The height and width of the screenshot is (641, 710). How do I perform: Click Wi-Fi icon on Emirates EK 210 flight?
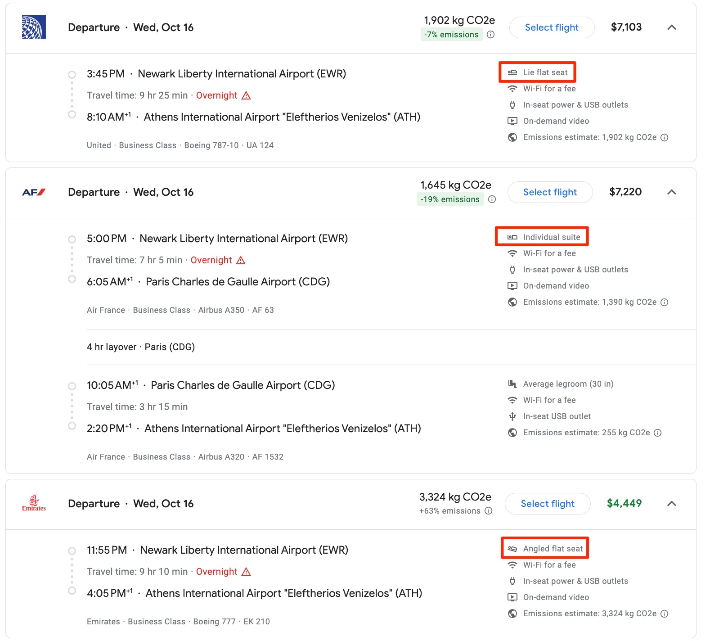[x=512, y=565]
